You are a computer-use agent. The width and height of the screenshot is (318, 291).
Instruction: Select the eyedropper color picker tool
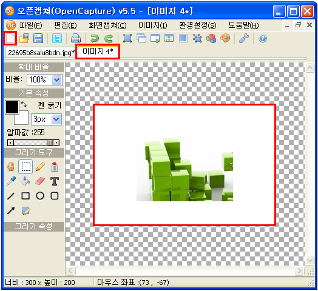(11, 181)
